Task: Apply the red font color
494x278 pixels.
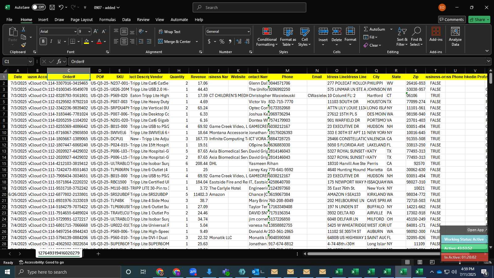Action: point(99,41)
